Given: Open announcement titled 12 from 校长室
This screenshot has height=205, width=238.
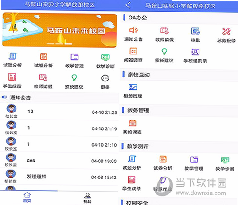Looking at the screenshot, I should (x=59, y=112).
